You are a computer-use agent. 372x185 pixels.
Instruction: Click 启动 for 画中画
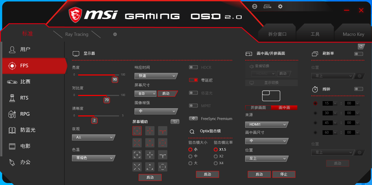[x=259, y=174]
